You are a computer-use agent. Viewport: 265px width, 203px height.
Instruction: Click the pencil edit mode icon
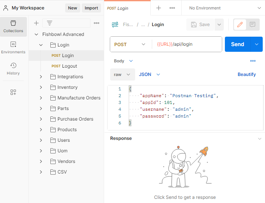[x=240, y=25]
